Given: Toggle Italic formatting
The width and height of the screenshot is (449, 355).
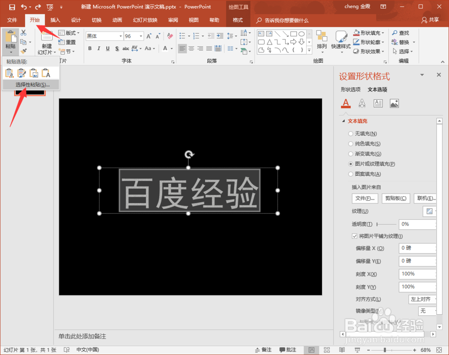Looking at the screenshot, I should coord(99,48).
